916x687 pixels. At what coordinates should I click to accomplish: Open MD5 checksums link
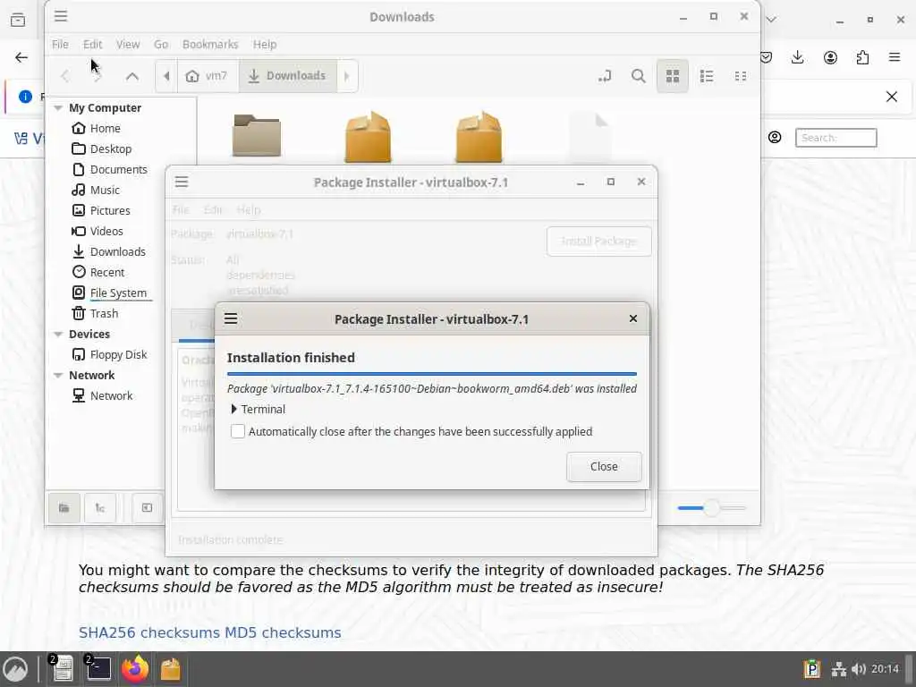point(283,632)
